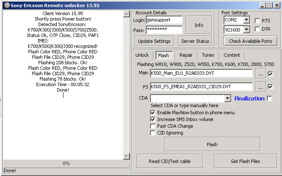Check Server Status
282x176 pixels.
coord(195,41)
